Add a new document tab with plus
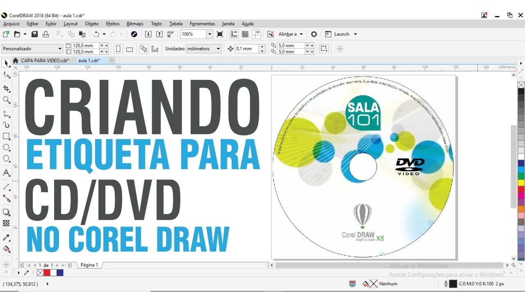Screen dimensions: 525x295 tap(111, 60)
